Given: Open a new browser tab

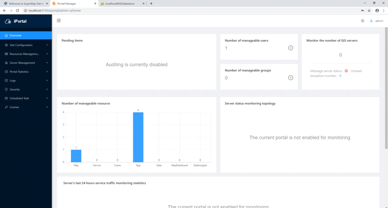Looking at the screenshot, I should tap(151, 3).
